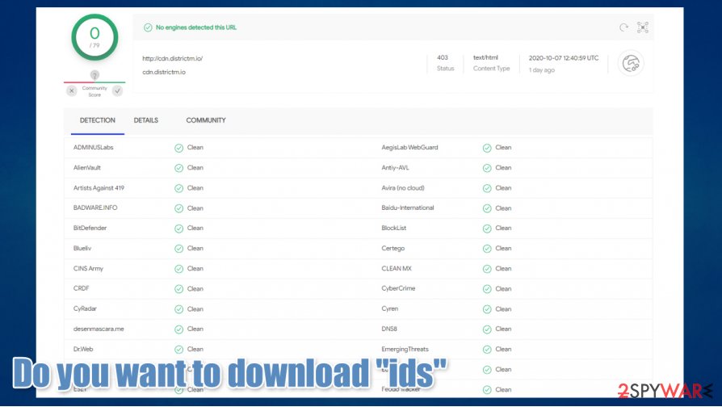Click the BADWARE.INFO engine name
Image resolution: width=722 pixels, height=407 pixels.
click(95, 208)
